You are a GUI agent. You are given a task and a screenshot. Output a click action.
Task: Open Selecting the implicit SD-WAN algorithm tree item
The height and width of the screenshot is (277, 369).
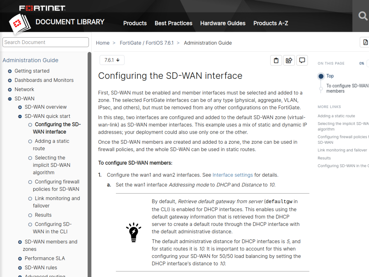[x=52, y=165]
